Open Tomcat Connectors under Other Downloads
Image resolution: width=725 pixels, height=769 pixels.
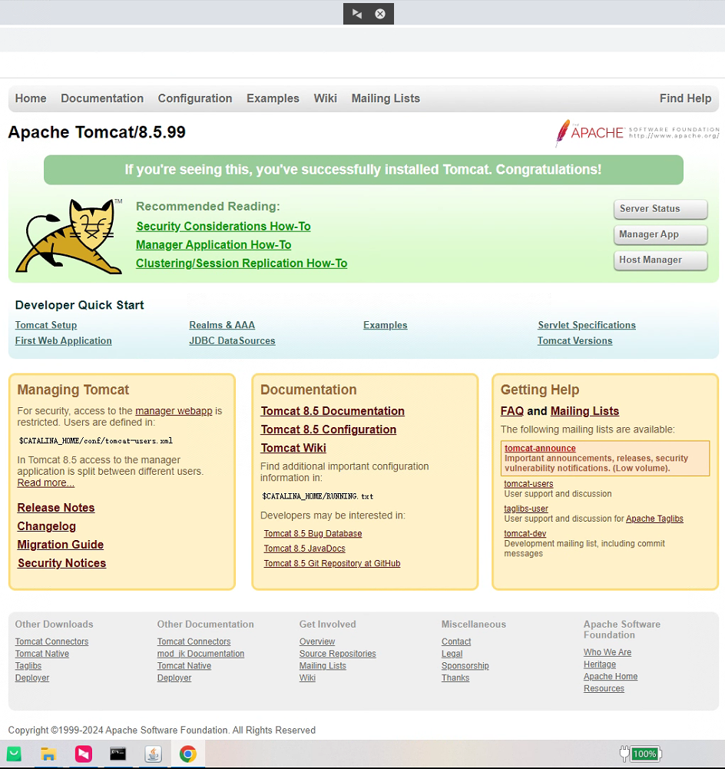pos(51,641)
